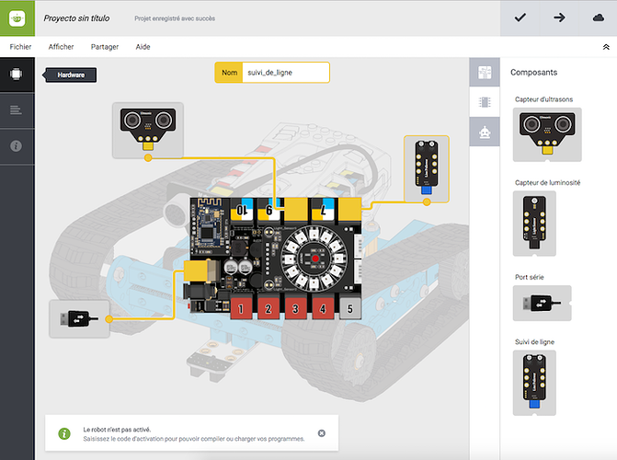Select the serial port USB component on canvas
Screen dimensions: 617x460
[79, 318]
